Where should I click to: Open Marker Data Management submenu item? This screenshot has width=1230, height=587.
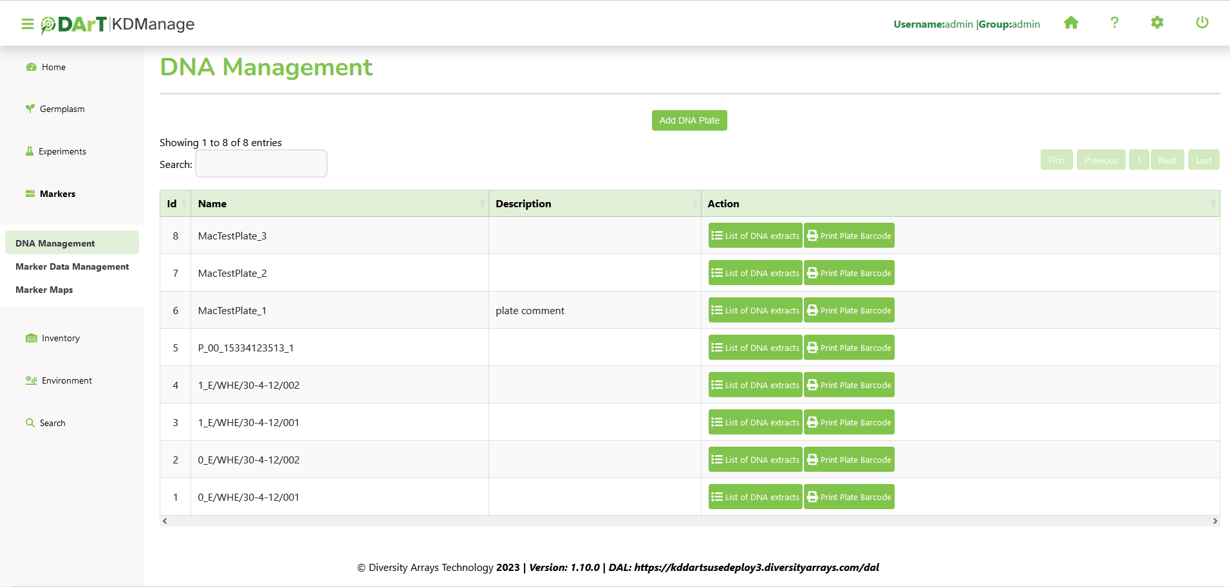click(x=72, y=266)
